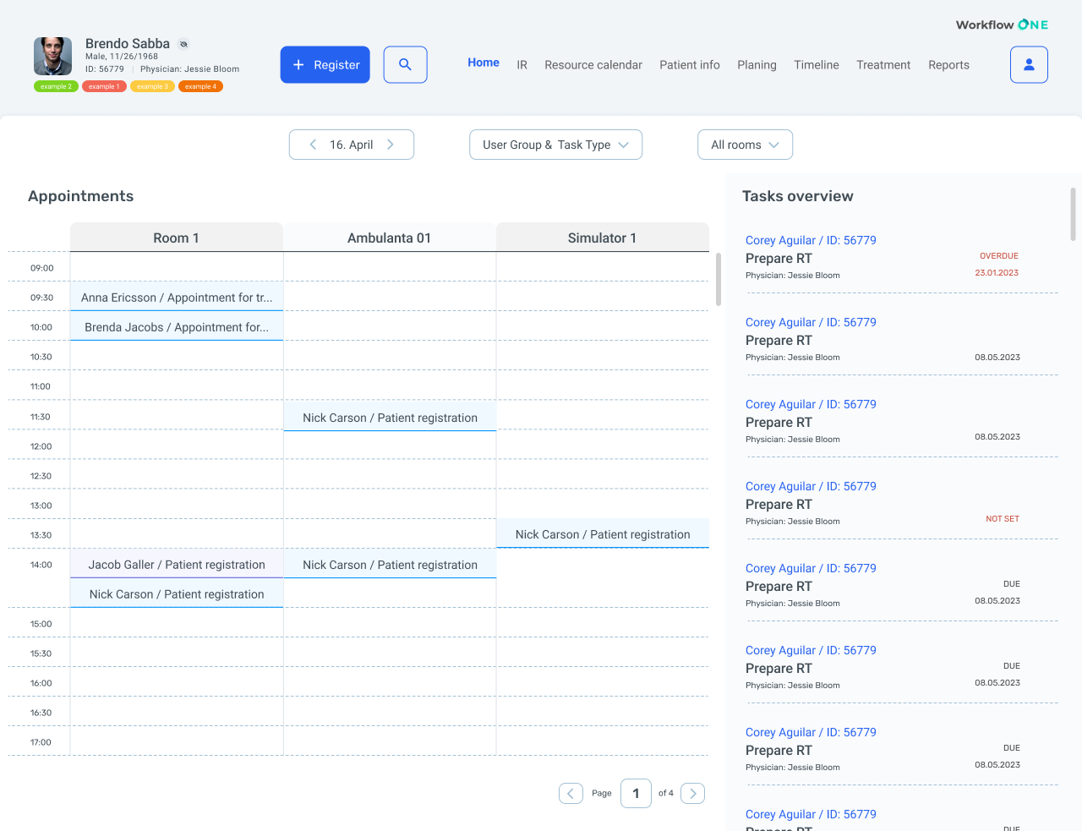Open the Resource calendar tab
Image resolution: width=1082 pixels, height=831 pixels.
coord(593,65)
